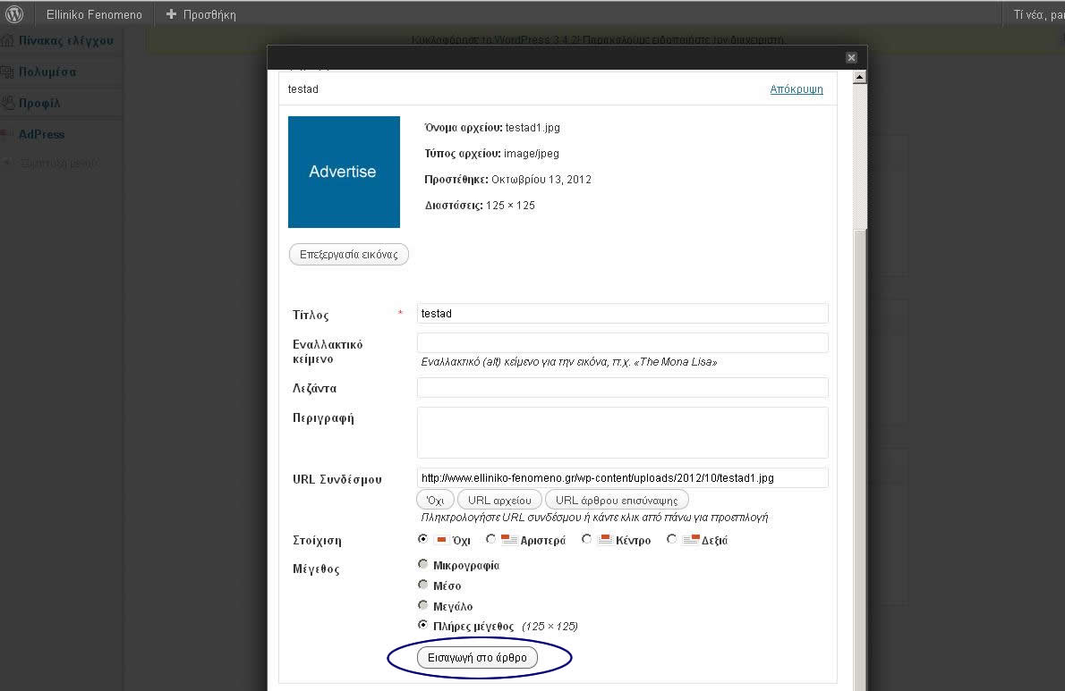Viewport: 1065px width, 691px height.
Task: Click the WordPress logo icon in admin bar
Action: [x=14, y=14]
